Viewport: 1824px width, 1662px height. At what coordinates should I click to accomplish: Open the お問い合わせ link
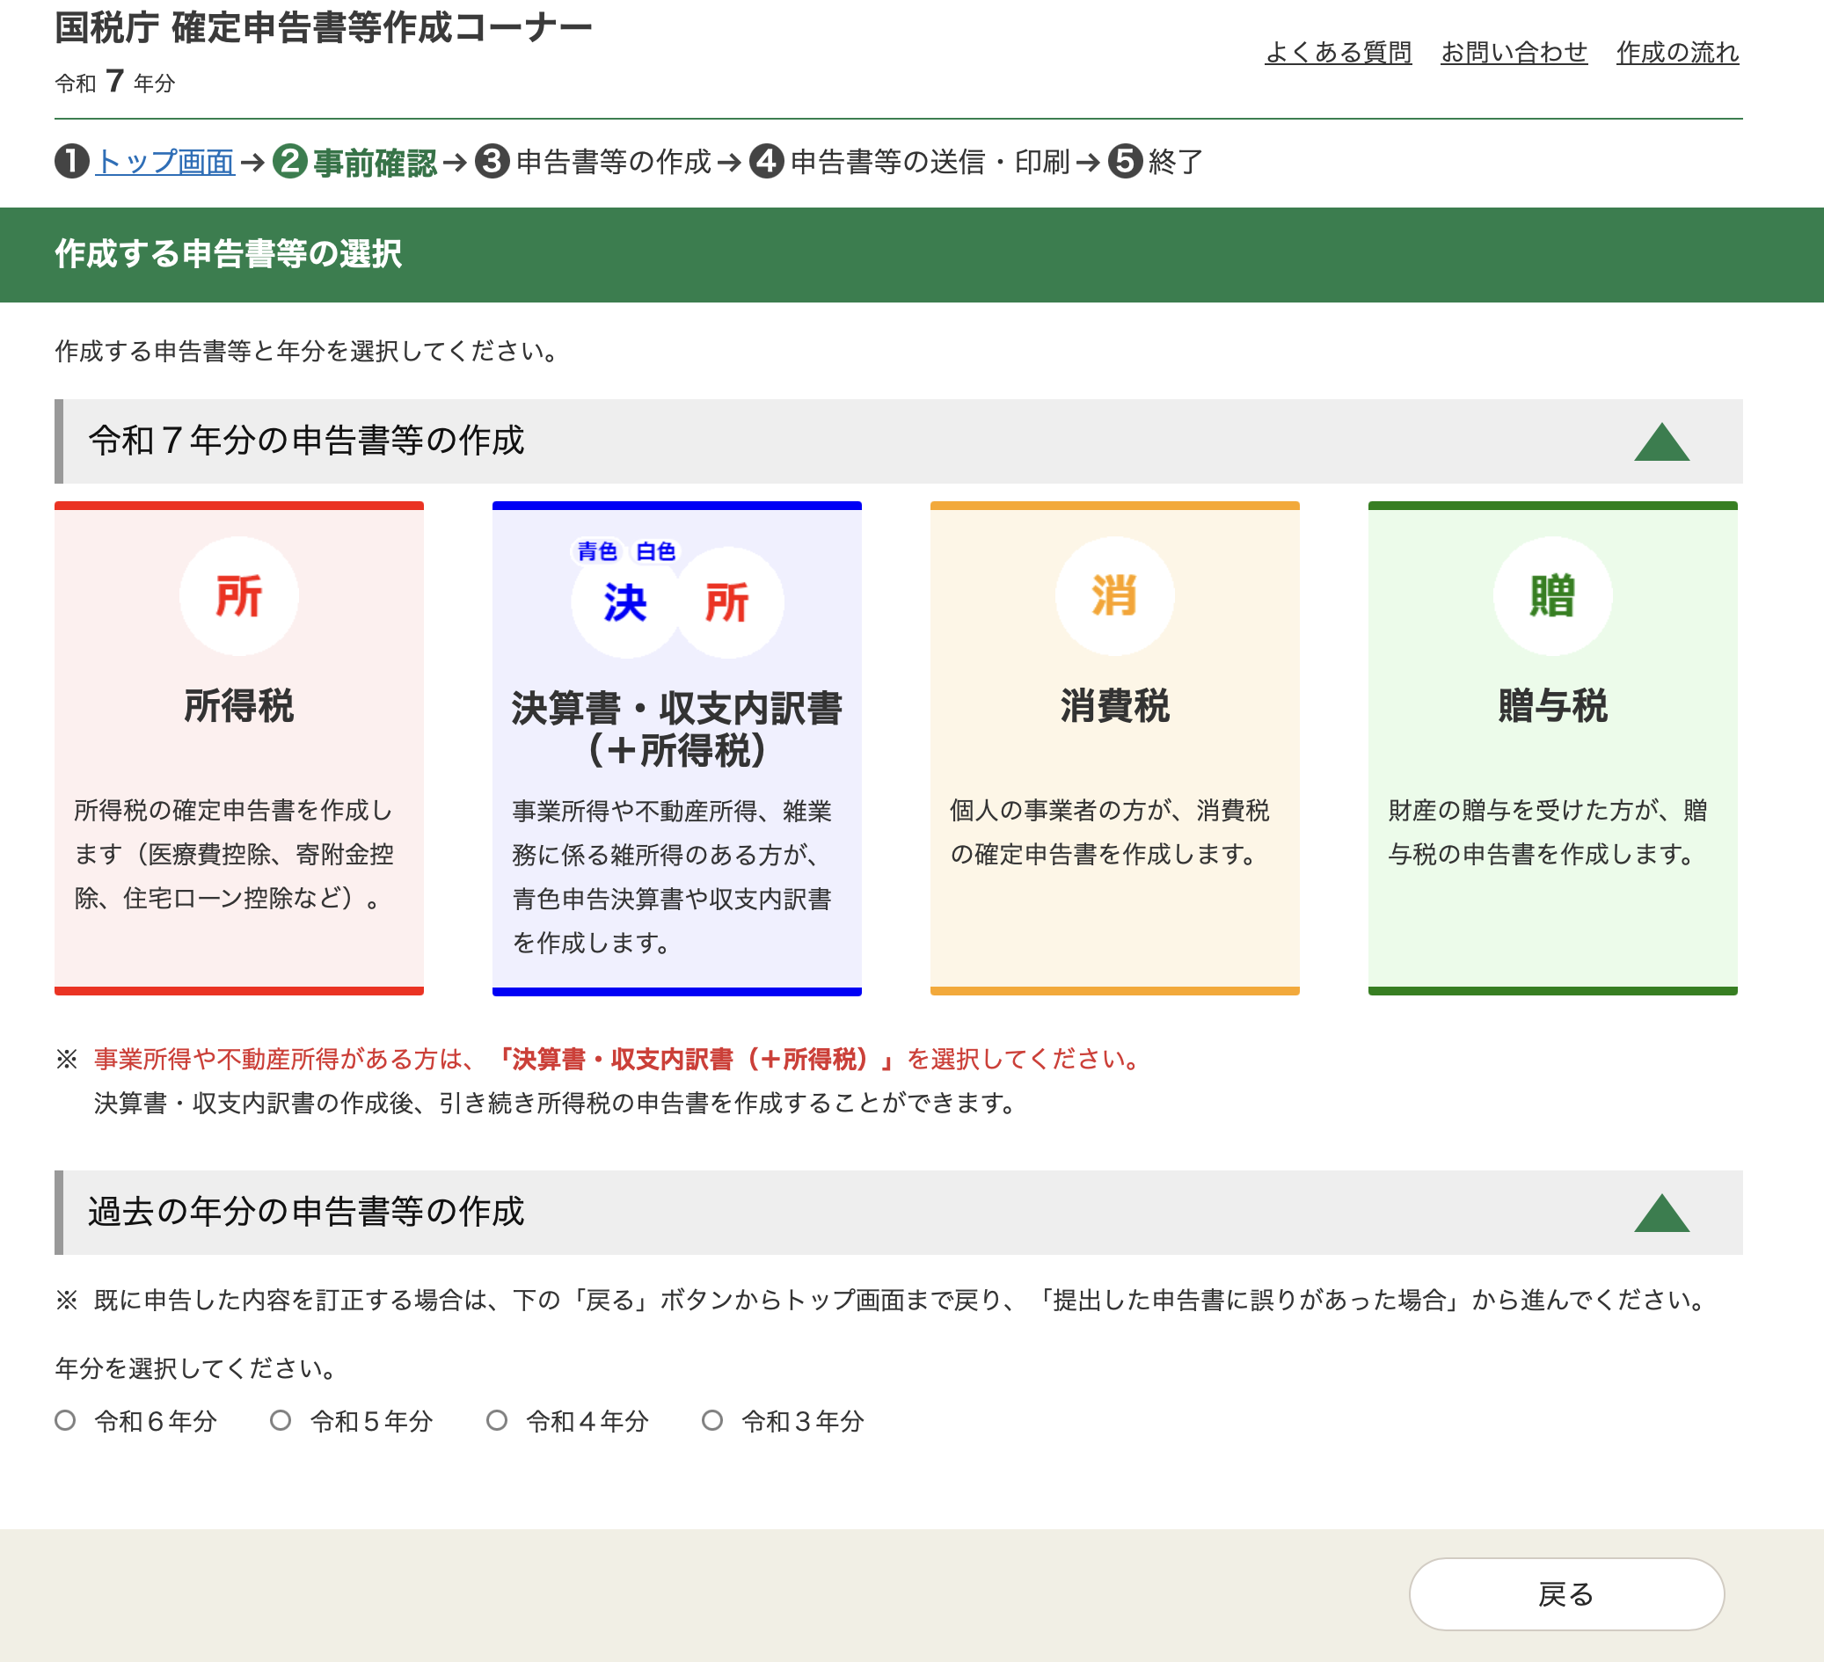pos(1514,53)
